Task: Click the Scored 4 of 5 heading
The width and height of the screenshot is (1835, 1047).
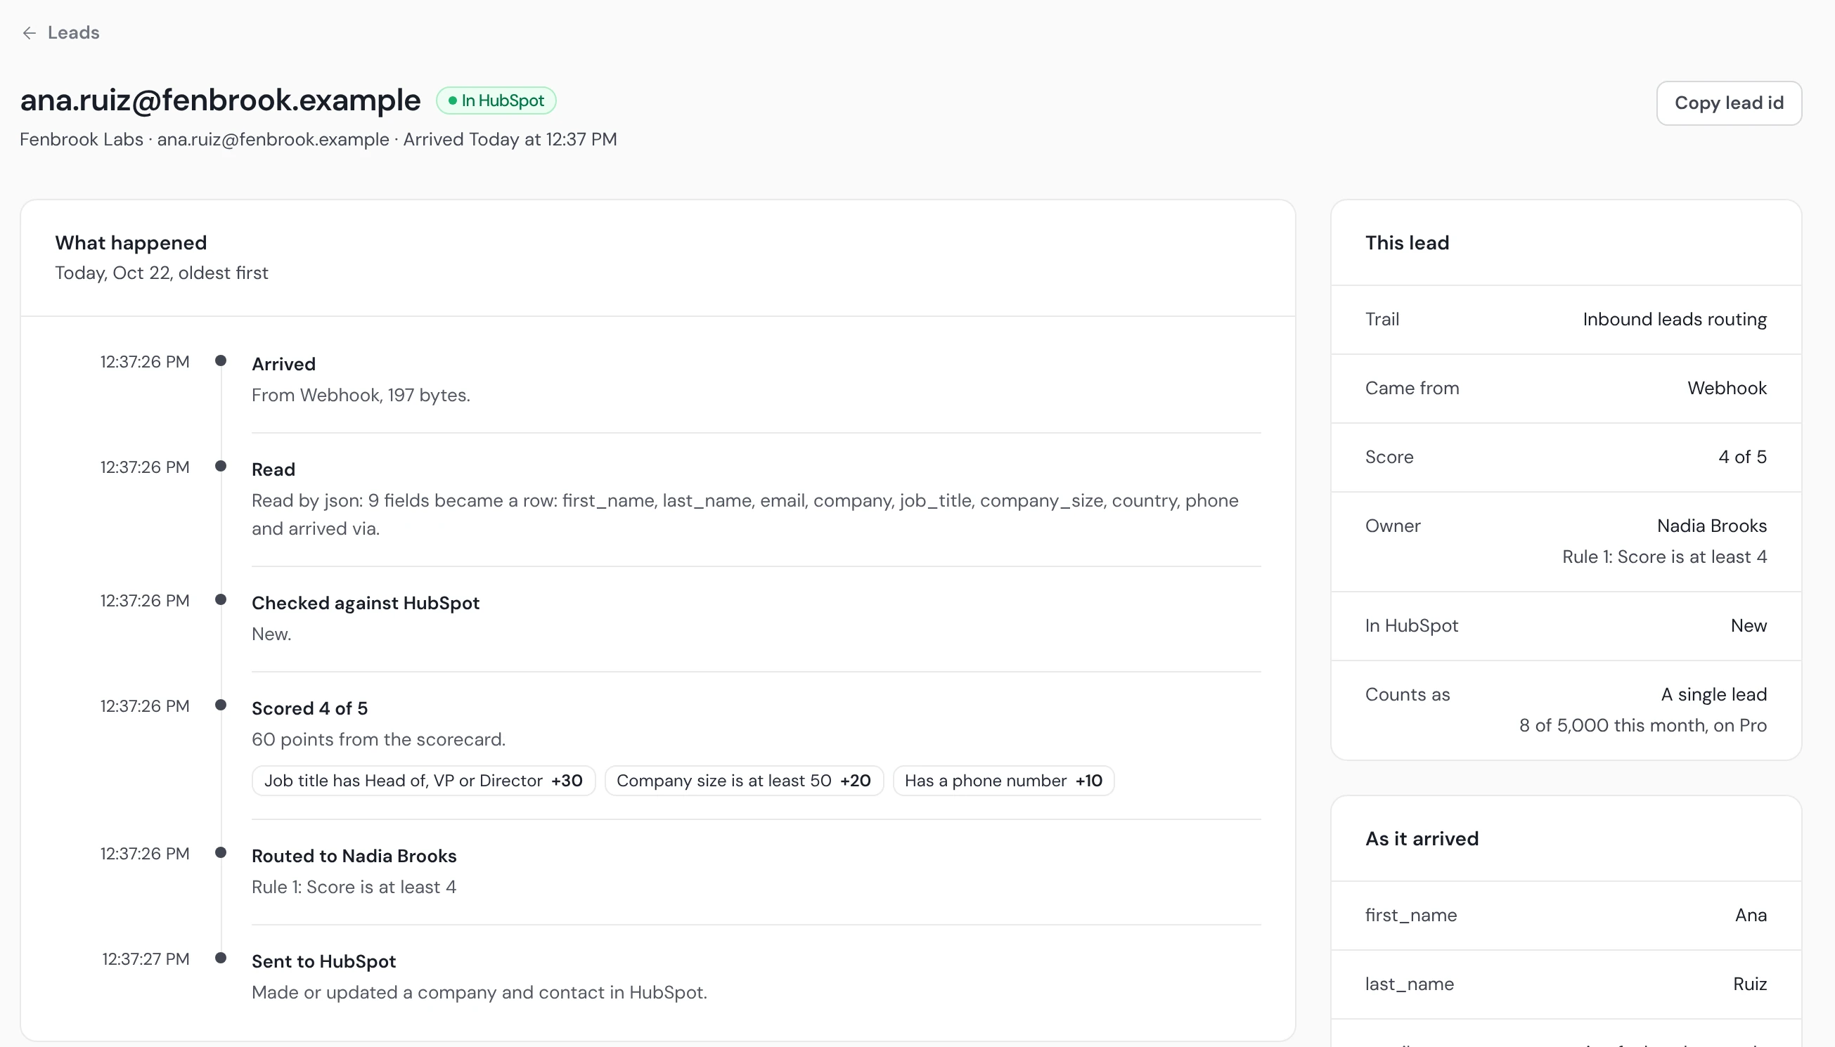Action: 309,708
